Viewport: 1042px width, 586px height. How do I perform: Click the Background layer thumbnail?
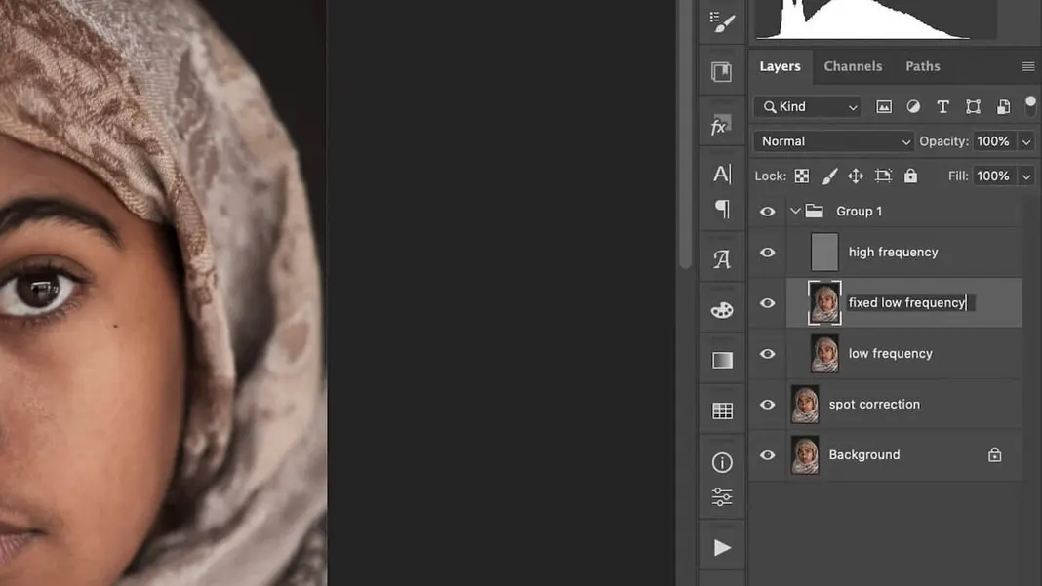pos(805,455)
